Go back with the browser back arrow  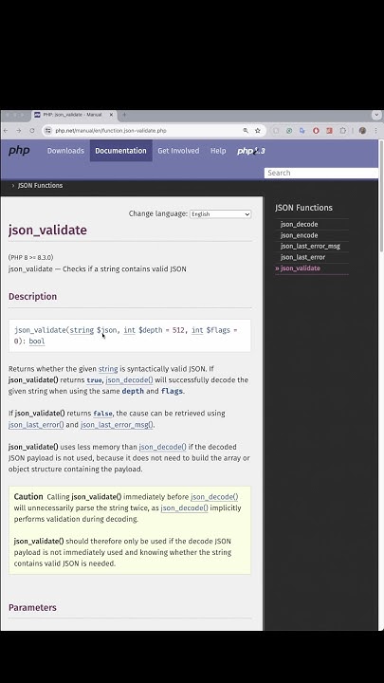click(x=6, y=131)
